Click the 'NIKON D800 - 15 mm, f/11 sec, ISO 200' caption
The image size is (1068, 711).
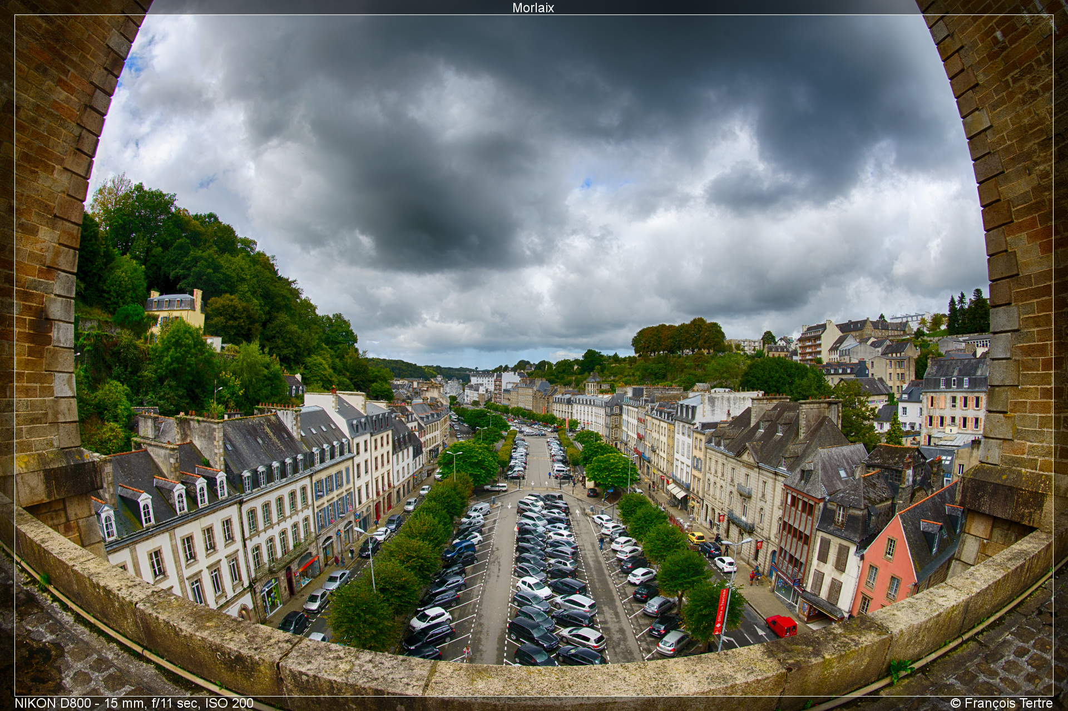point(134,703)
